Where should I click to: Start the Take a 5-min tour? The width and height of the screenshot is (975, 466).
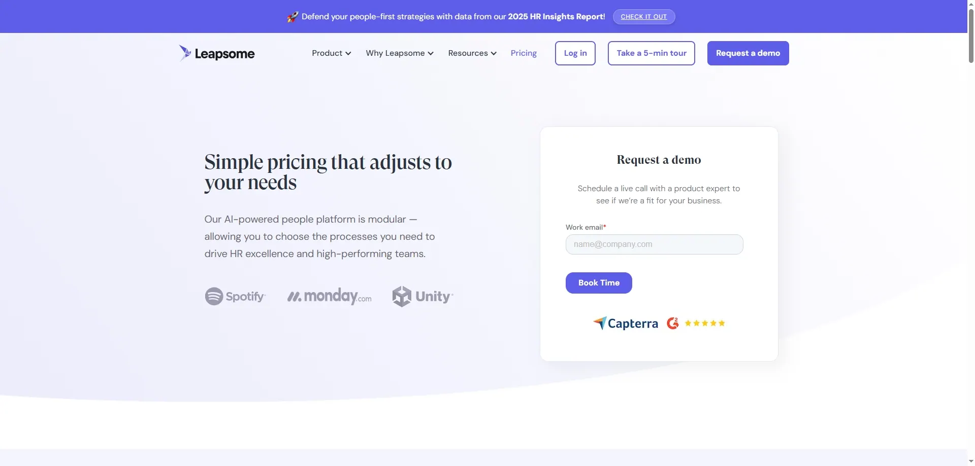[x=652, y=53]
